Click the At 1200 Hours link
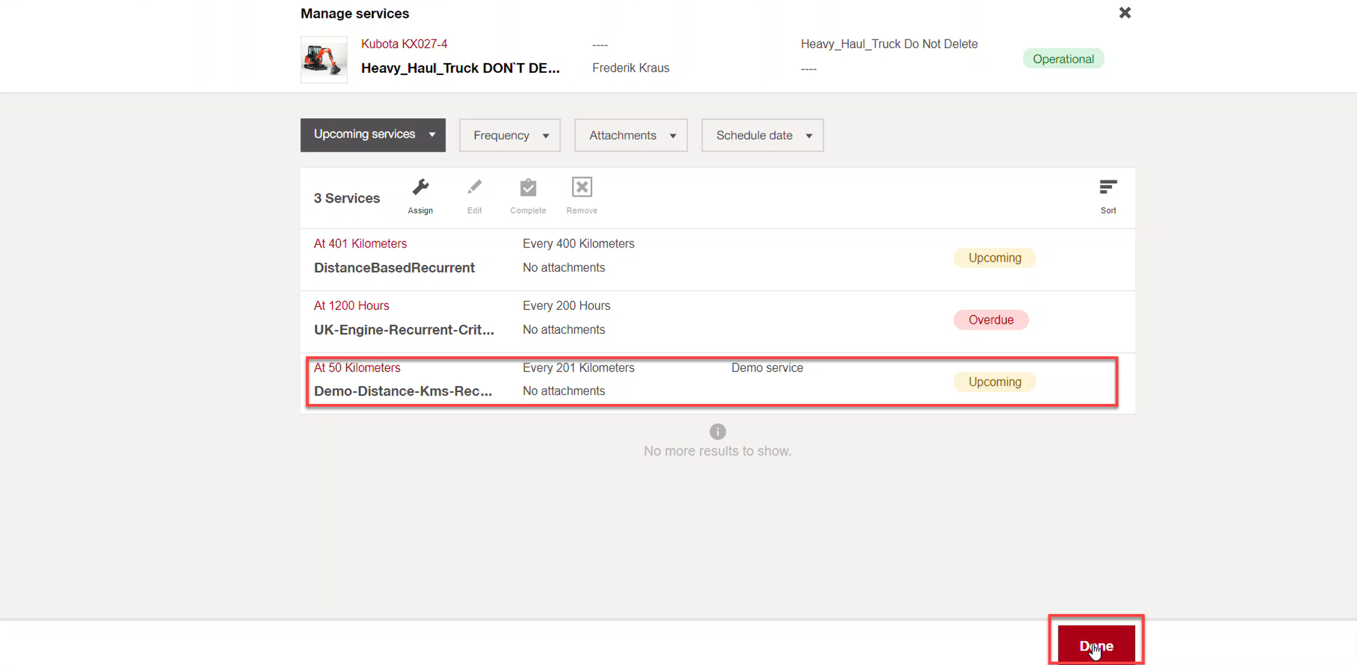Image resolution: width=1357 pixels, height=665 pixels. (x=351, y=305)
